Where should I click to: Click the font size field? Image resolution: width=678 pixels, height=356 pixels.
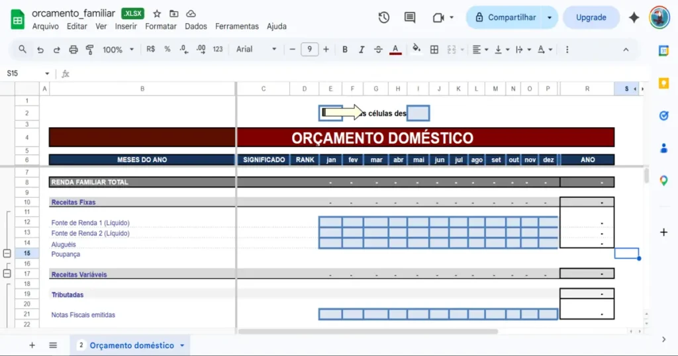tap(309, 49)
